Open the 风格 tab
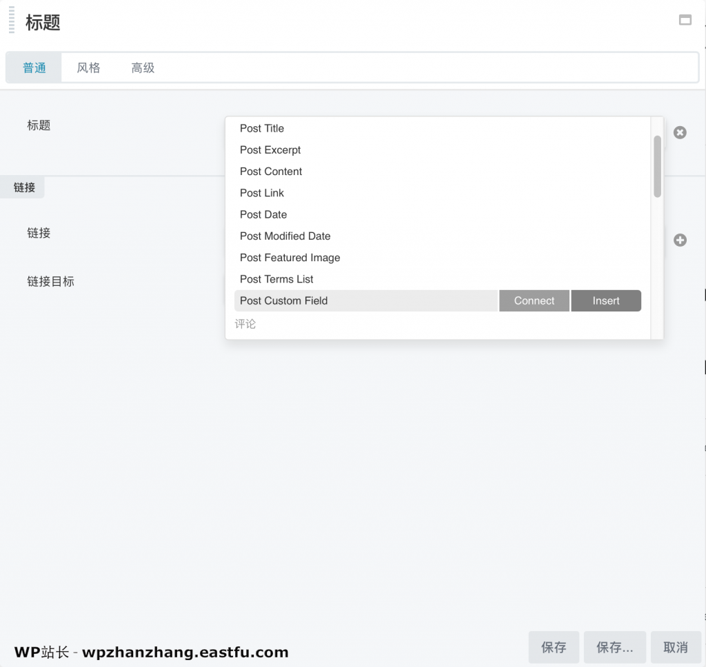Screen dimensions: 706x667 88,68
